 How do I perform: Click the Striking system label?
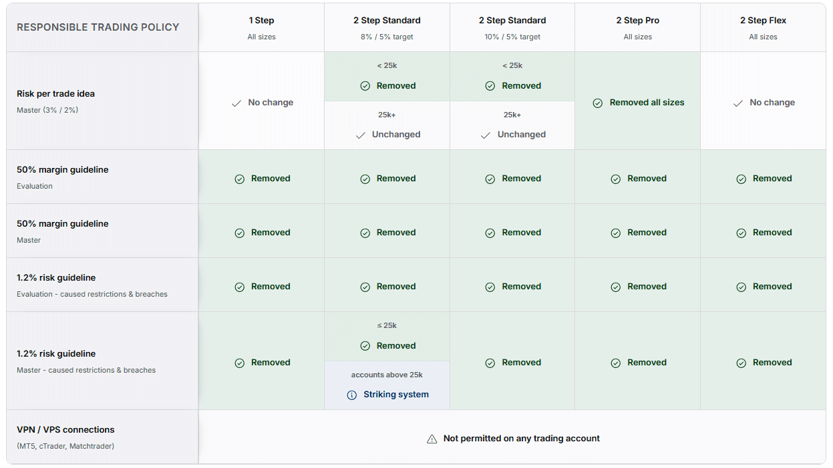(x=396, y=395)
